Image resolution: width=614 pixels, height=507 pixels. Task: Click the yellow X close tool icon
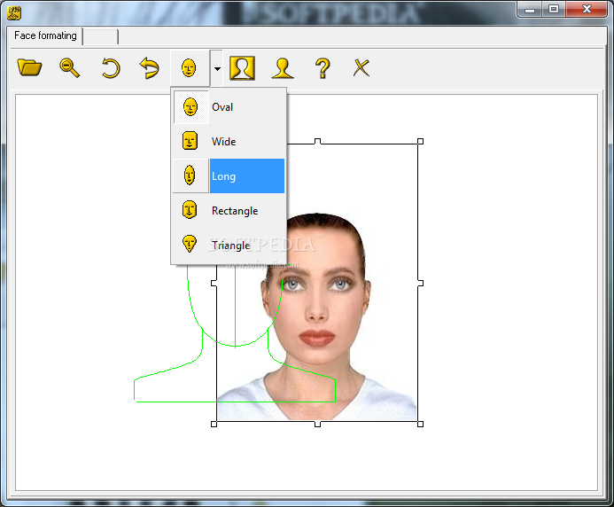tap(361, 67)
